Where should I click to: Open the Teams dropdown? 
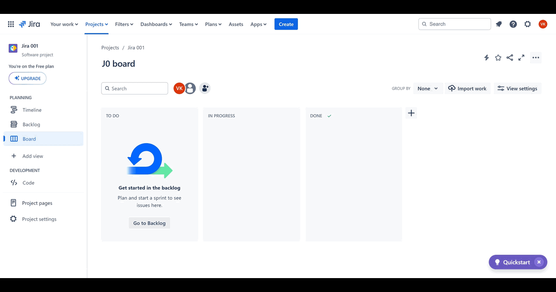tap(189, 24)
